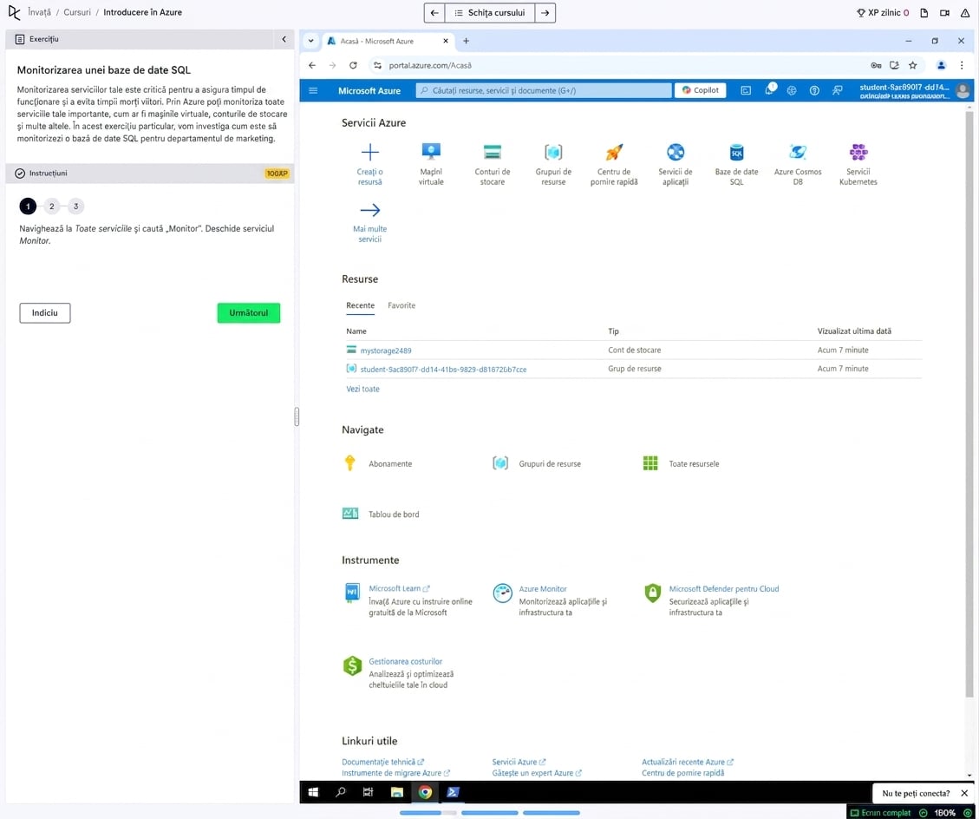Image resolution: width=979 pixels, height=819 pixels.
Task: Select instruction step 1
Action: (x=28, y=206)
